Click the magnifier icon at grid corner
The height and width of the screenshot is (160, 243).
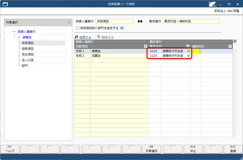(x=235, y=41)
